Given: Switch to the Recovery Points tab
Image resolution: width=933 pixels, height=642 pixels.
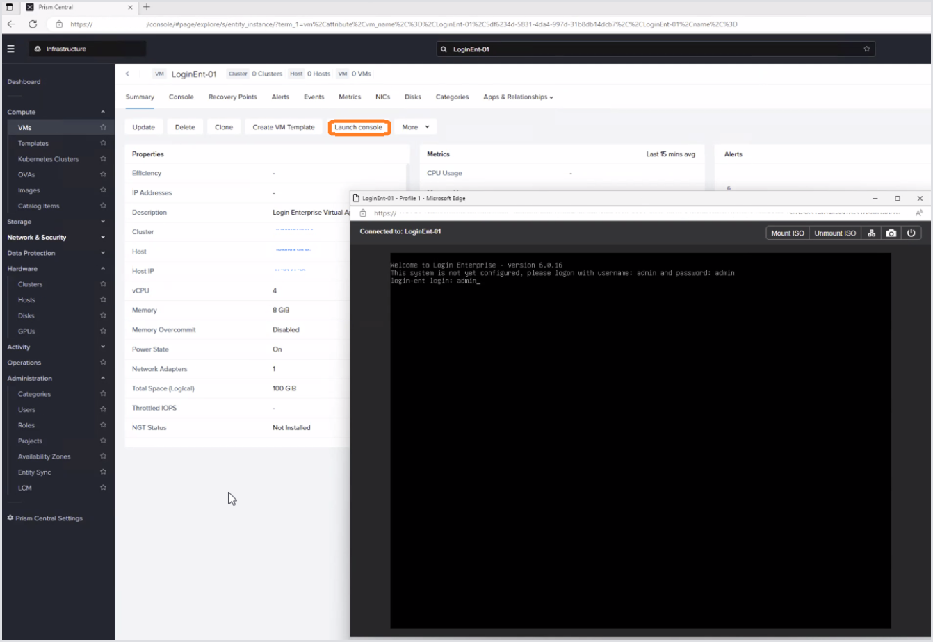Looking at the screenshot, I should tap(232, 97).
